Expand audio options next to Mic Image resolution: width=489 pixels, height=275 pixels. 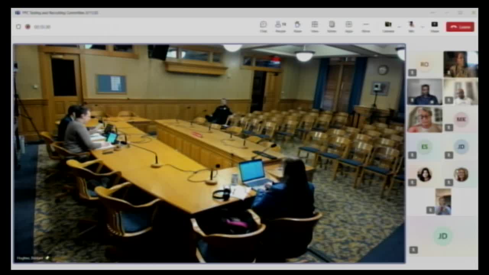click(422, 27)
